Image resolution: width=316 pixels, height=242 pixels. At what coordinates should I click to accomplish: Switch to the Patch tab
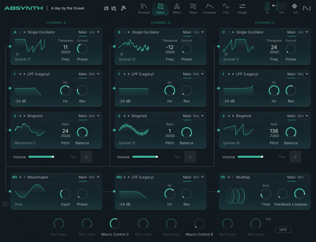[x=160, y=8]
